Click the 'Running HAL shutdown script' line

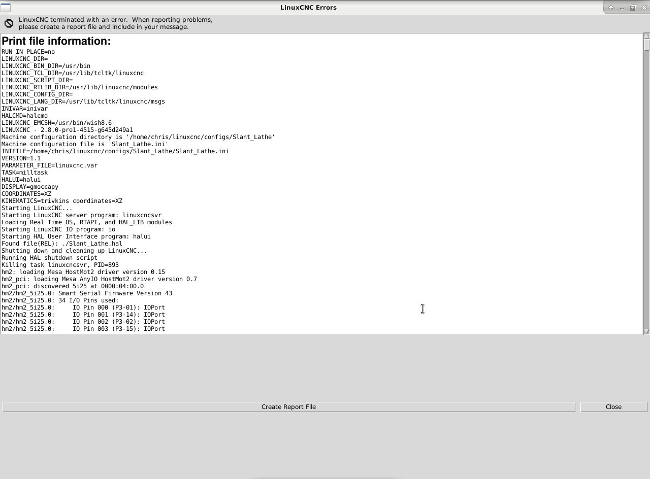[49, 258]
